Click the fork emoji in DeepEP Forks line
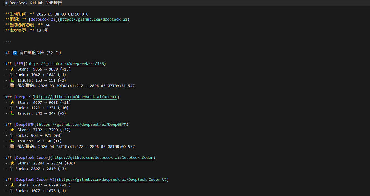 [x=11, y=108]
